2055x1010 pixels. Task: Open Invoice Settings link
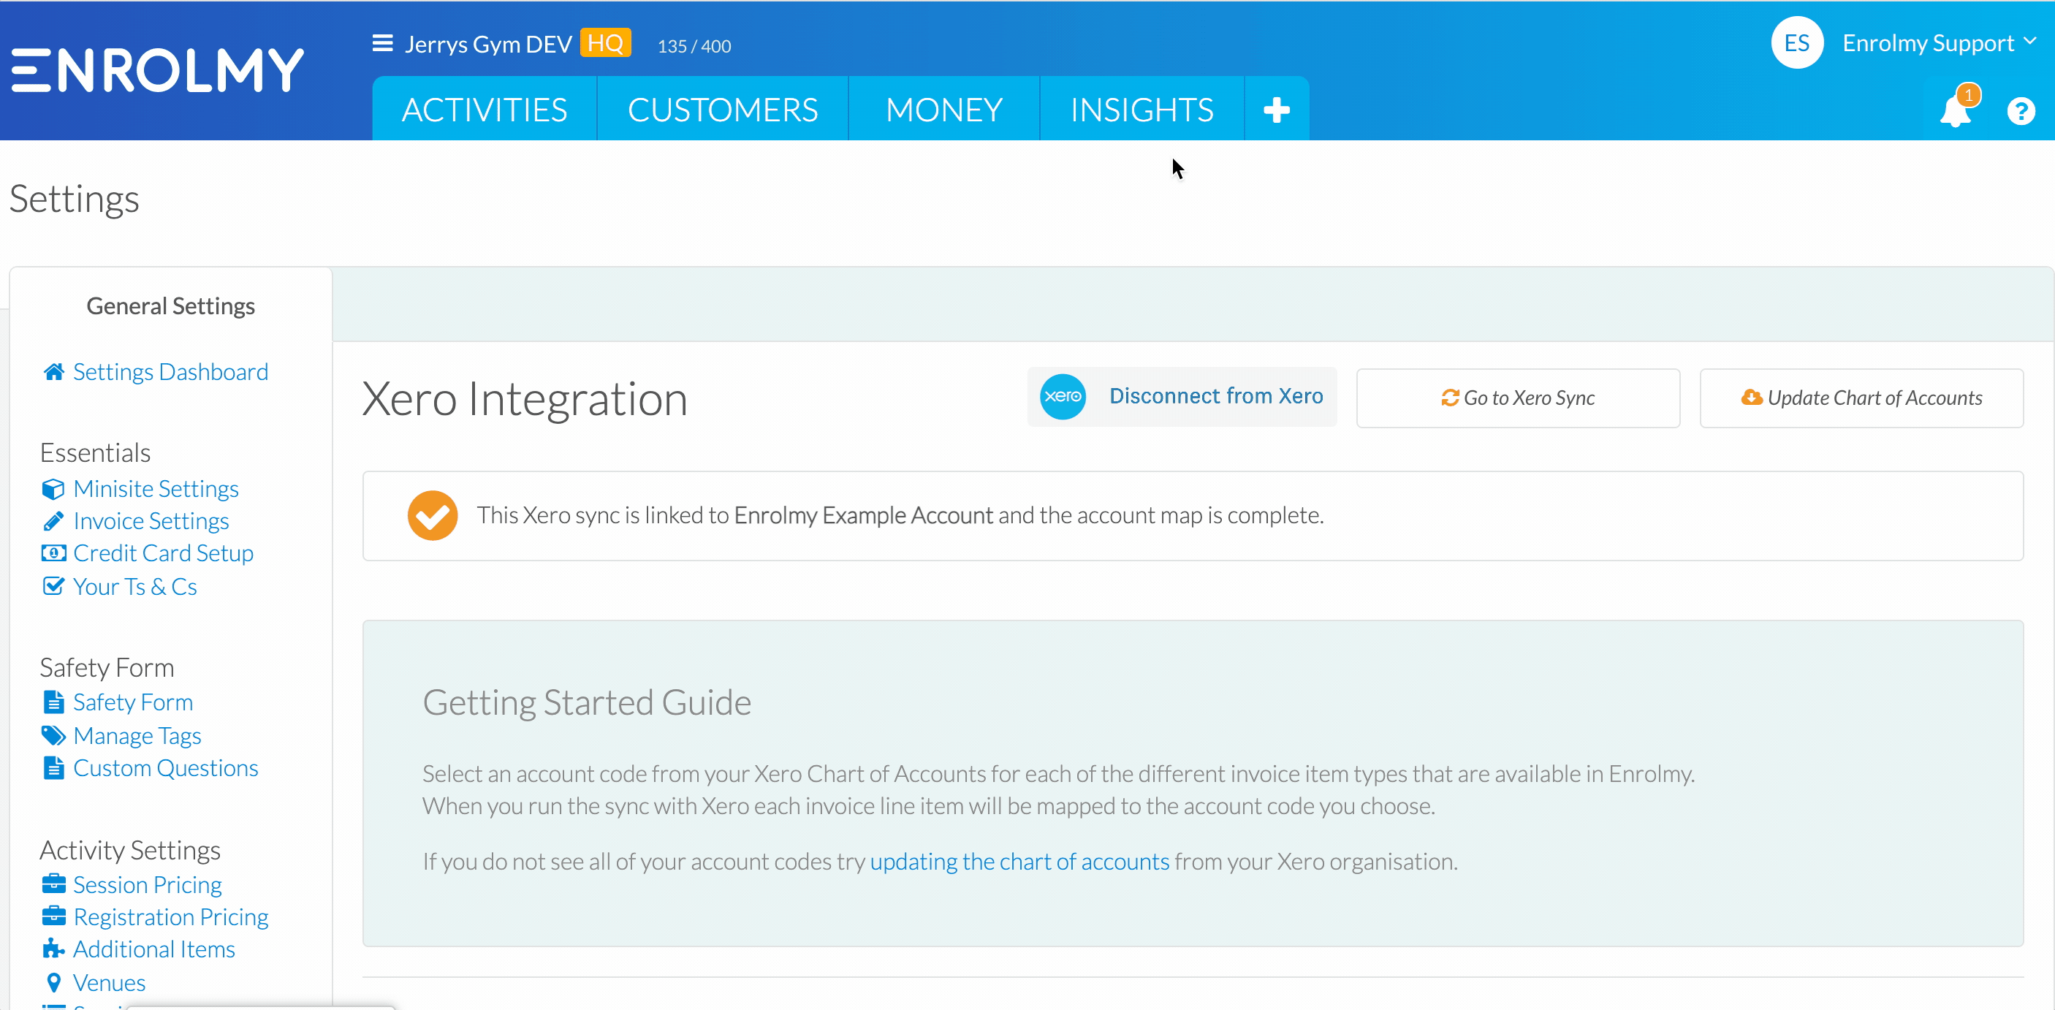[x=151, y=521]
